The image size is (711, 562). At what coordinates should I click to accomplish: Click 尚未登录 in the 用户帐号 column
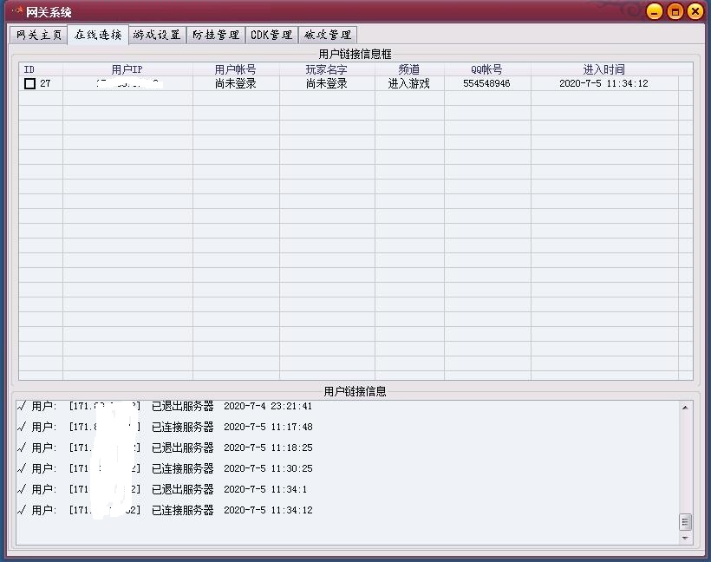point(236,83)
